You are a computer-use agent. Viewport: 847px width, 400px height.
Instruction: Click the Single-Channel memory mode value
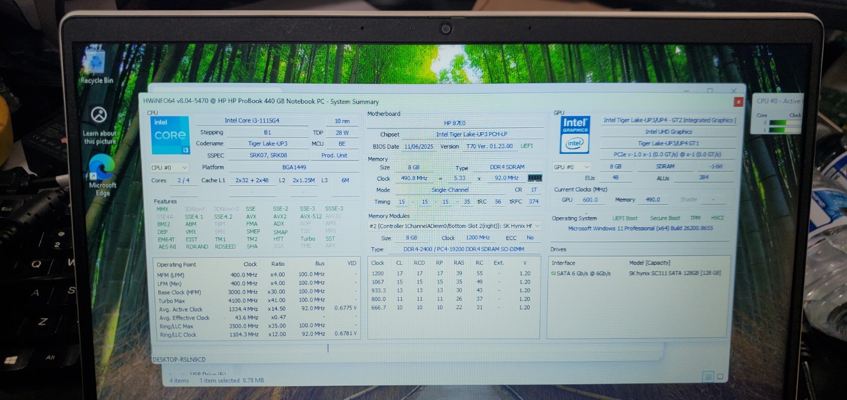tap(450, 190)
